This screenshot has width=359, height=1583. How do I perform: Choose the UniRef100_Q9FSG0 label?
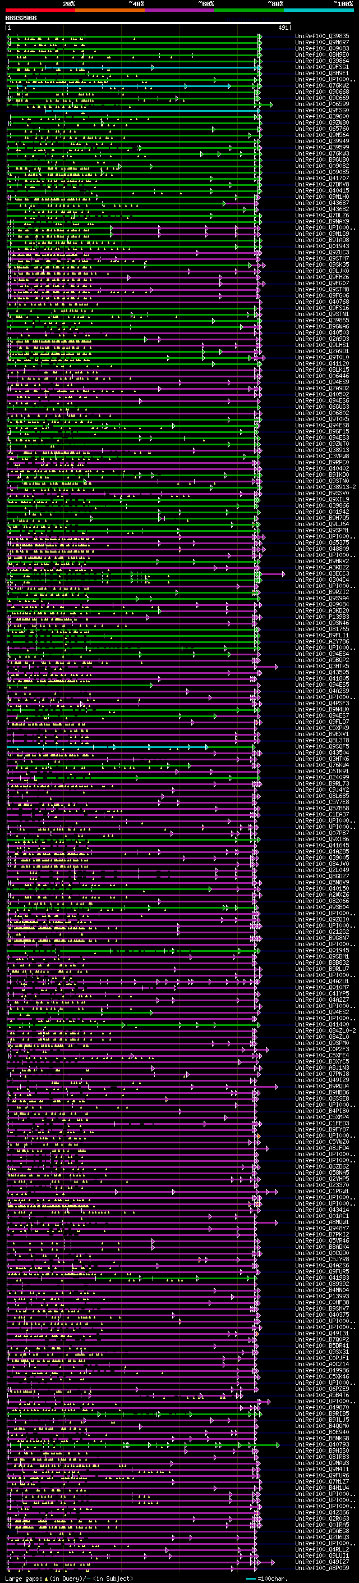pyautogui.click(x=322, y=111)
